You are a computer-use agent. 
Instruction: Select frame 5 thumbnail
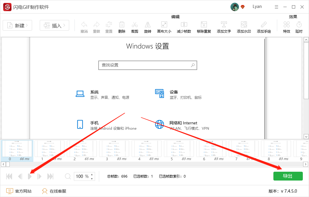(x=179, y=151)
